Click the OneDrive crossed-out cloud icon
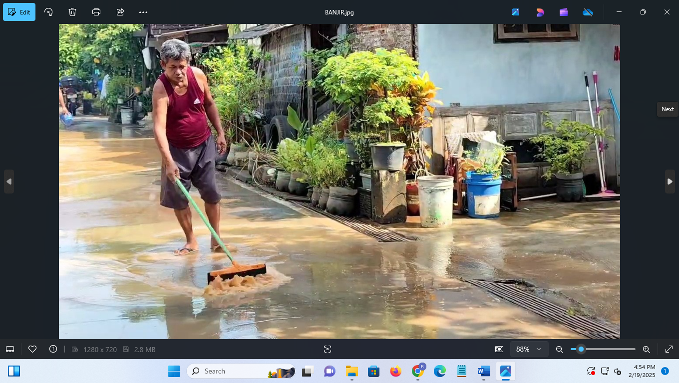This screenshot has height=383, width=679. pyautogui.click(x=588, y=12)
